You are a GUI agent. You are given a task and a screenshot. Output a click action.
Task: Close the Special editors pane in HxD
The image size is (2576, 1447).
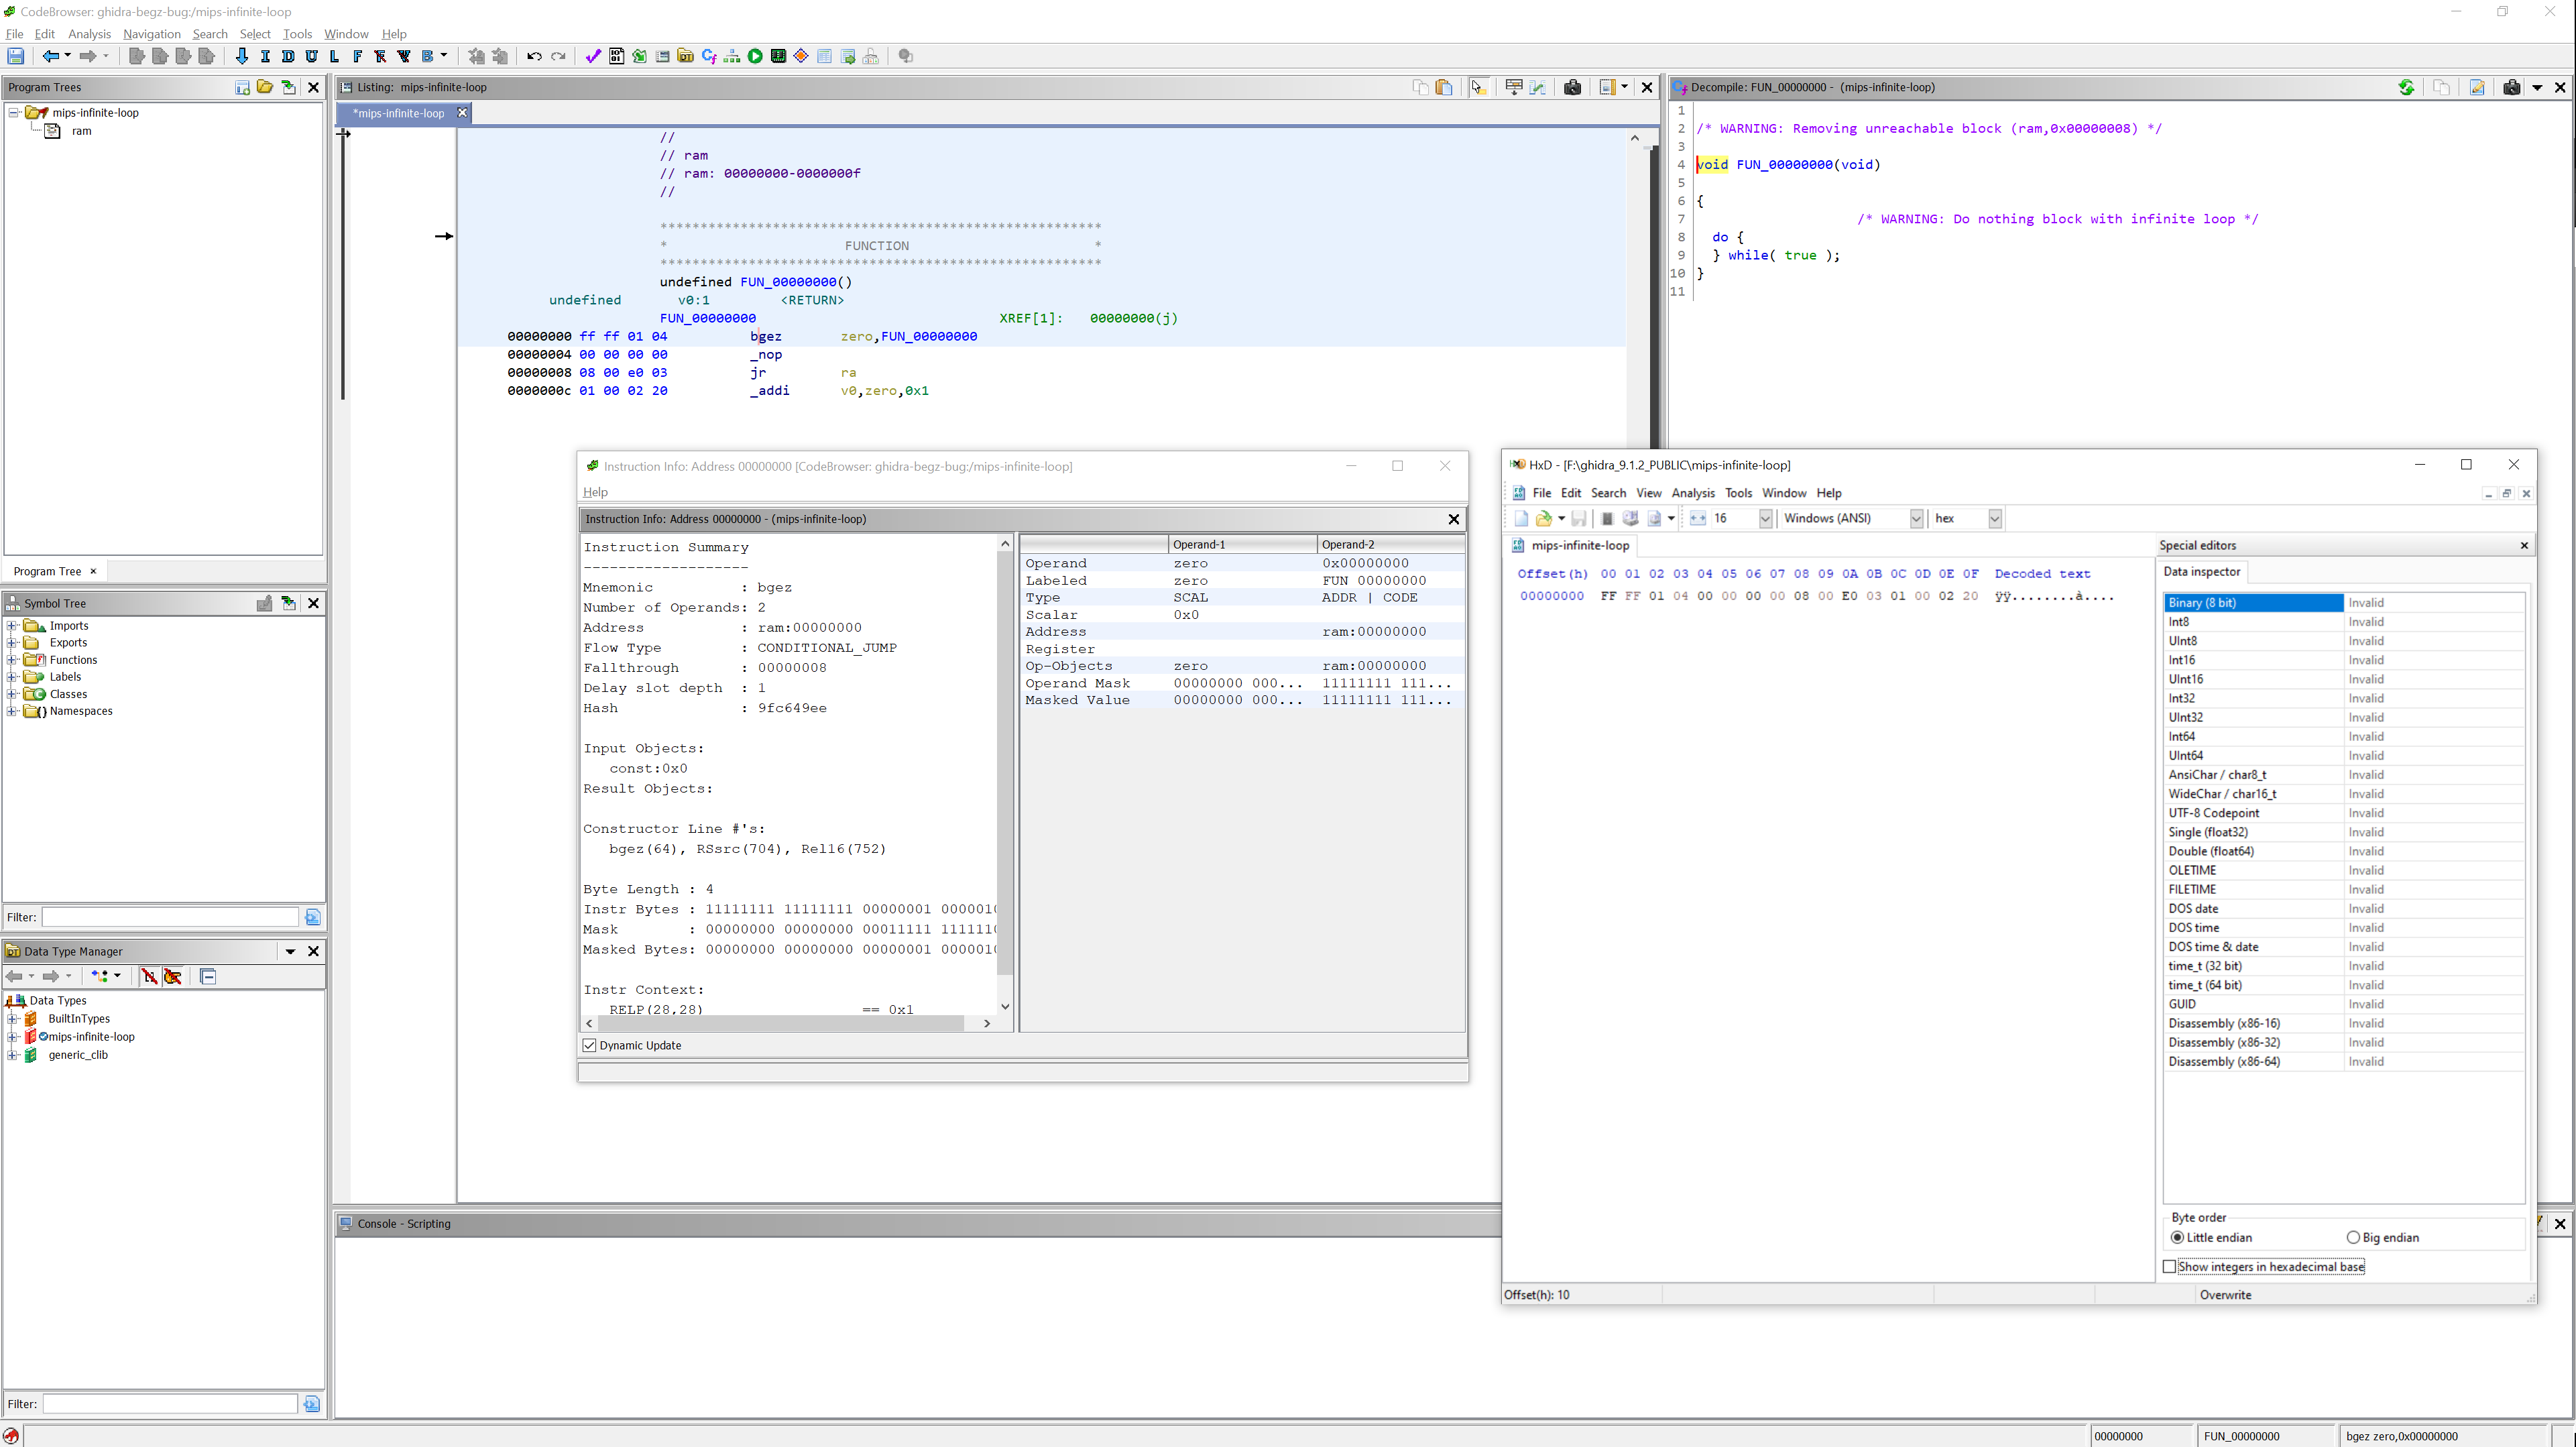coord(2523,545)
